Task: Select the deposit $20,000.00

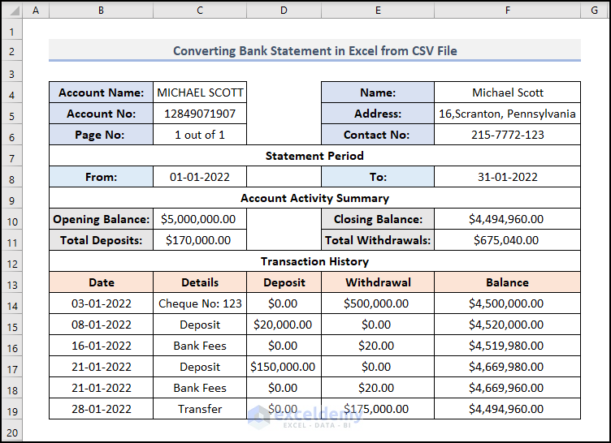Action: tap(284, 325)
